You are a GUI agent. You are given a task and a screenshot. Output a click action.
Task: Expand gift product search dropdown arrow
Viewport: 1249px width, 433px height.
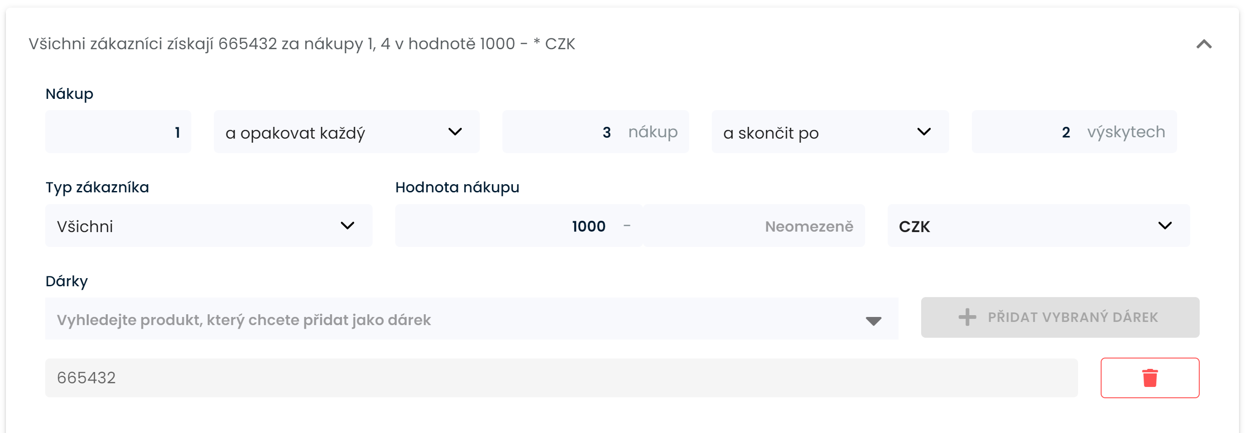[x=873, y=321]
